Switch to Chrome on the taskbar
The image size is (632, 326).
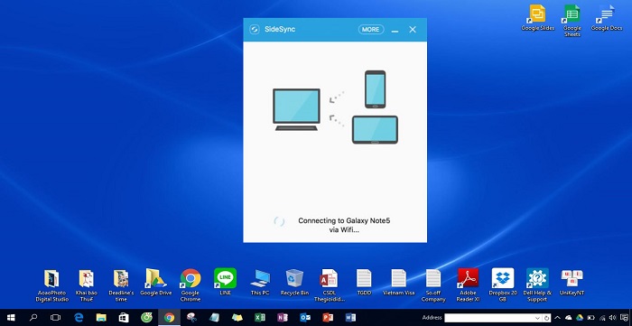coord(170,318)
